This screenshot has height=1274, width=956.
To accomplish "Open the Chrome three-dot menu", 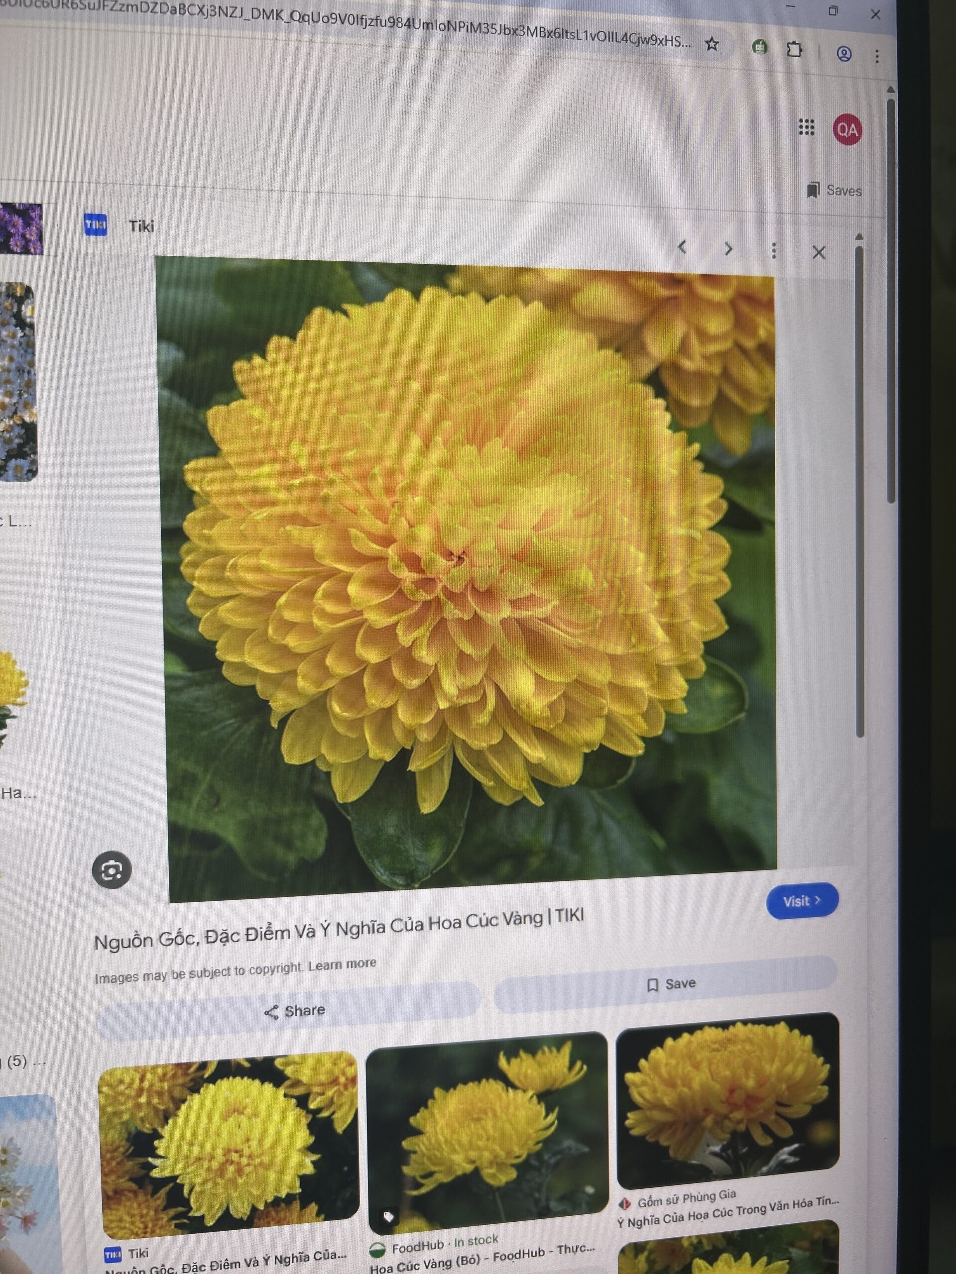I will click(877, 56).
